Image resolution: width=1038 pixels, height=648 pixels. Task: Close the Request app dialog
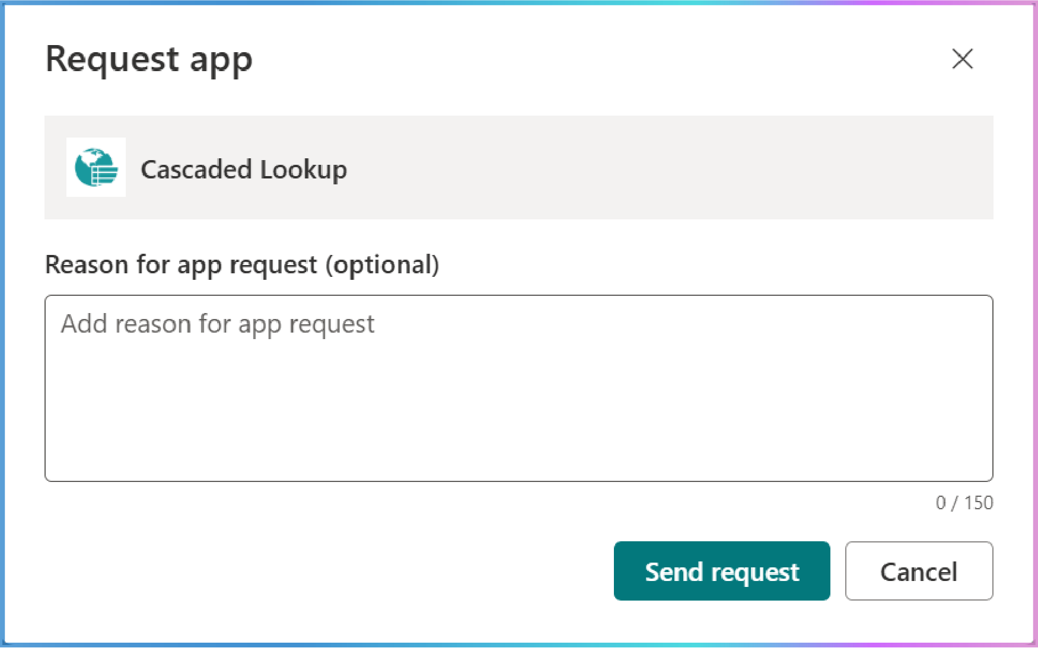[962, 59]
